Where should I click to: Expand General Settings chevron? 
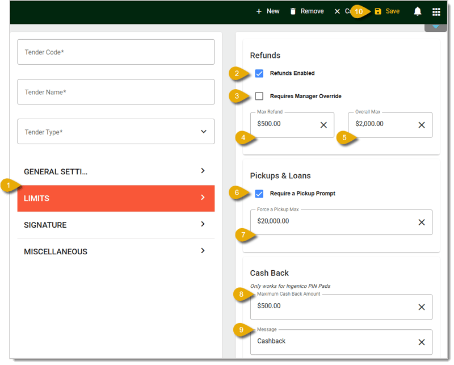click(x=203, y=171)
